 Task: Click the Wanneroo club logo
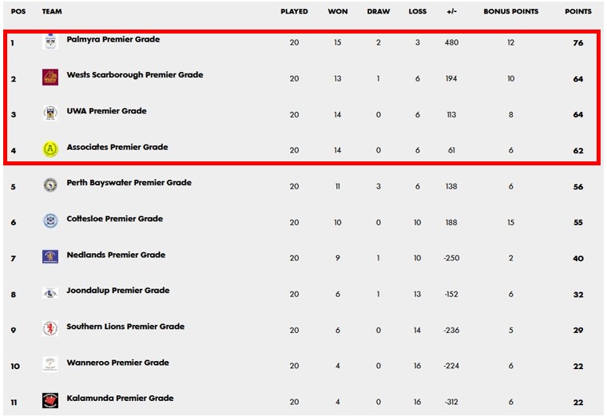point(50,364)
